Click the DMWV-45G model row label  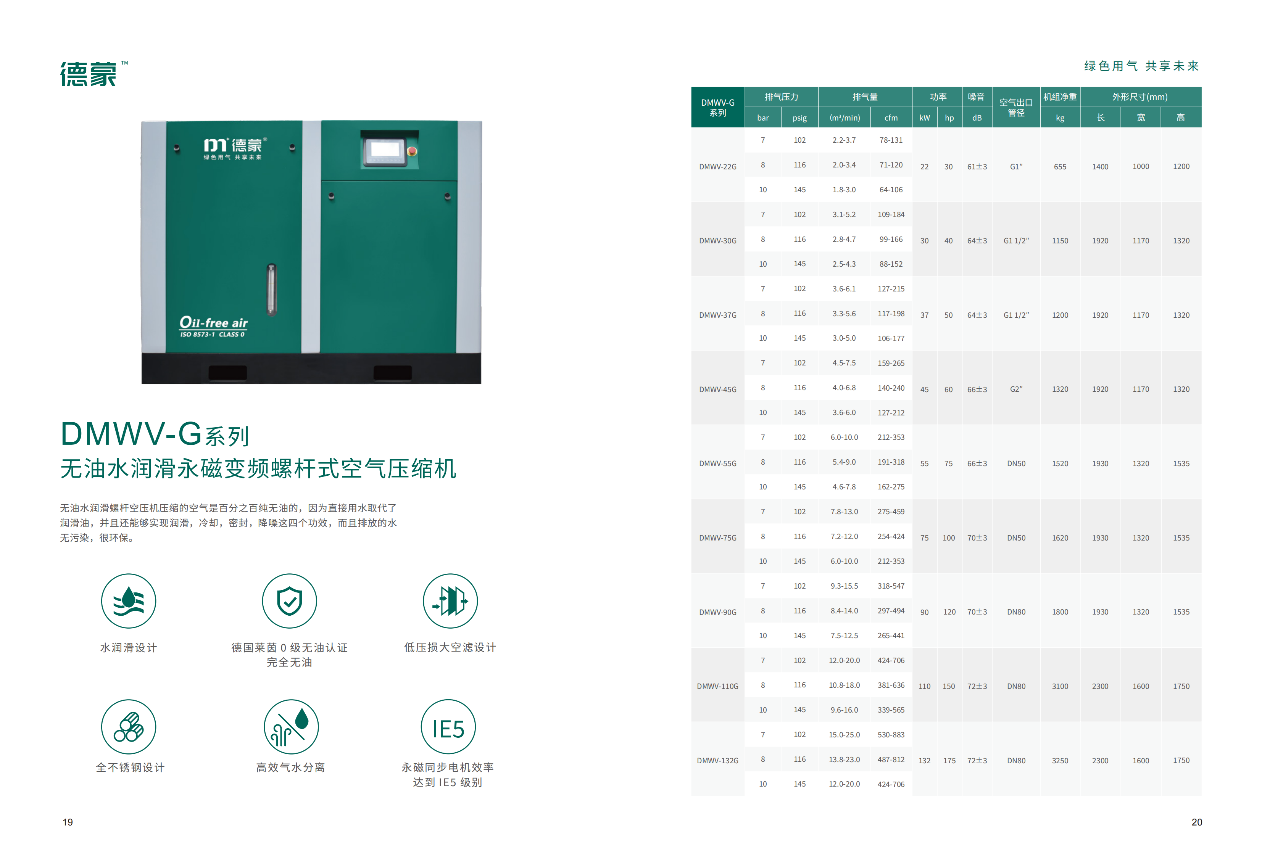pyautogui.click(x=718, y=389)
